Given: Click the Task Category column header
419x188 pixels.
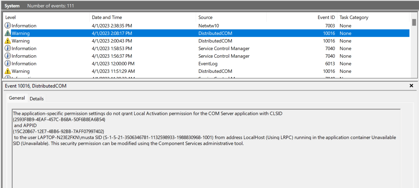Looking at the screenshot, I should pos(354,18).
